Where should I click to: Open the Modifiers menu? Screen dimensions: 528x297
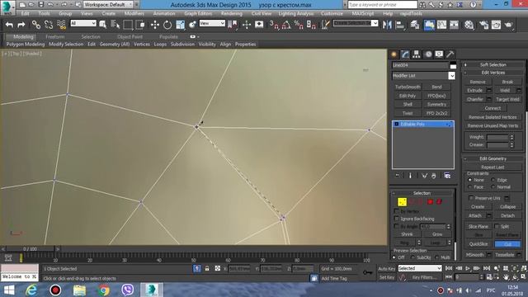[134, 13]
